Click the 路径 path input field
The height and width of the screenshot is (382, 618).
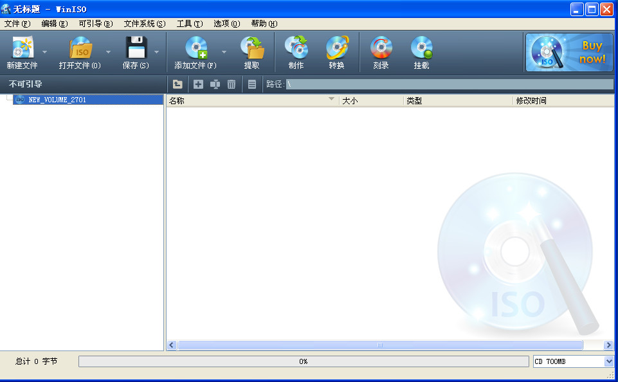(450, 84)
